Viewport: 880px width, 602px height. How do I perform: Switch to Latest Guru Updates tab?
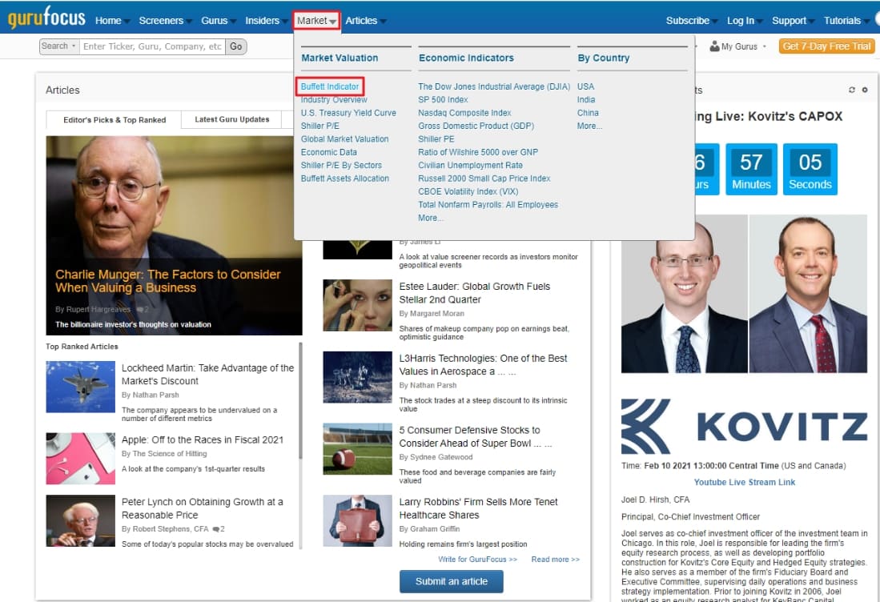(x=231, y=119)
